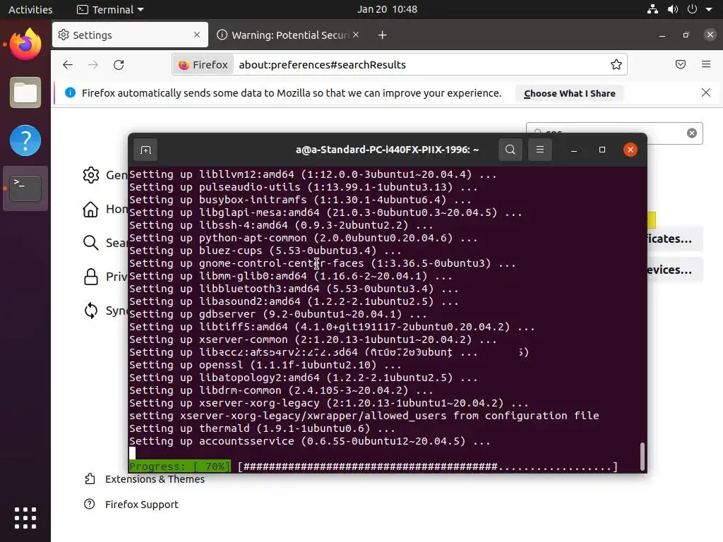Viewport: 723px width, 542px height.
Task: Open Search settings category
Action: pyautogui.click(x=105, y=243)
